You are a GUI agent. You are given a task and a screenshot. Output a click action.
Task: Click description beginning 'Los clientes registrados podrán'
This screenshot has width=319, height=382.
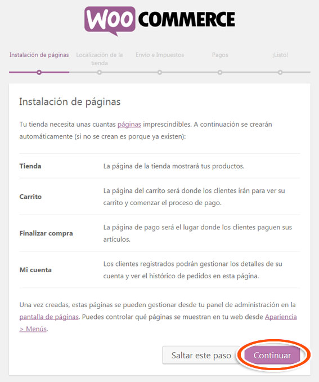point(192,270)
